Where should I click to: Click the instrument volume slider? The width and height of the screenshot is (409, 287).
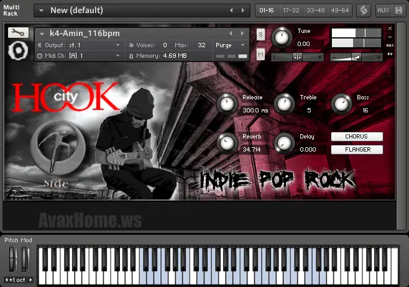point(356,57)
